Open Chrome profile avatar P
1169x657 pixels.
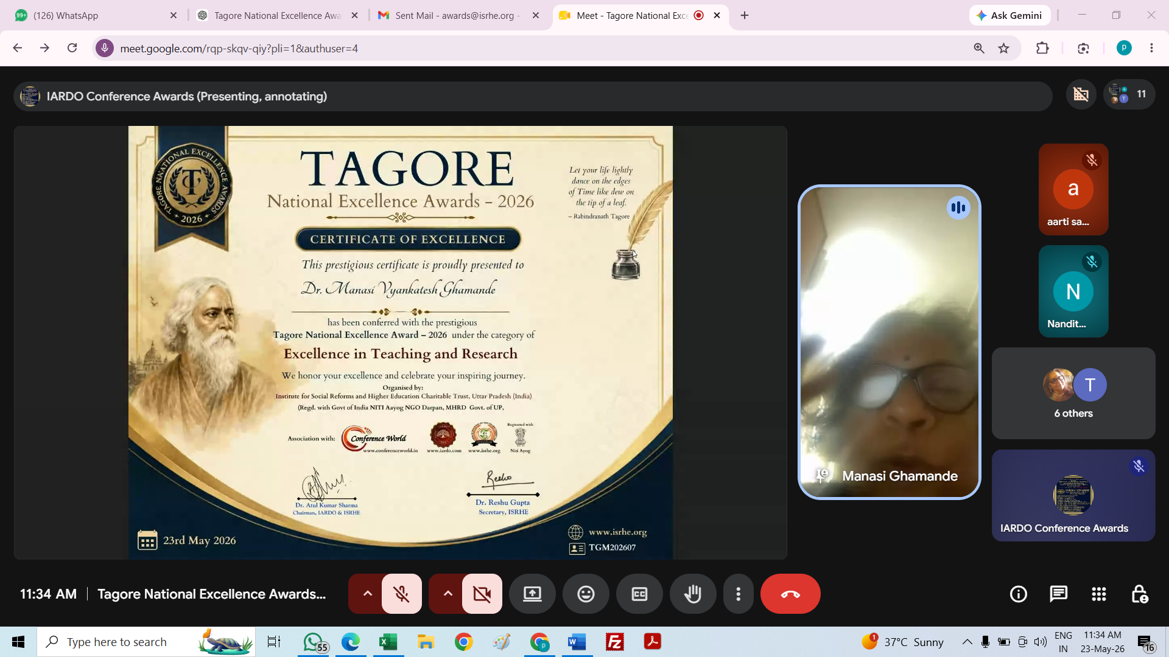[x=1124, y=48]
